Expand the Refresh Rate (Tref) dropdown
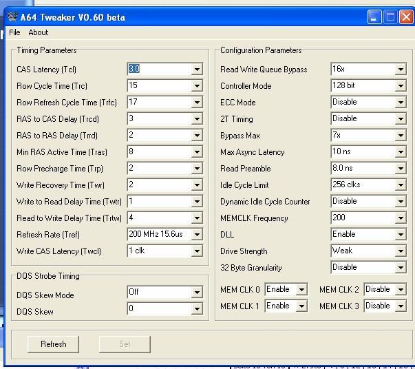 coord(197,234)
